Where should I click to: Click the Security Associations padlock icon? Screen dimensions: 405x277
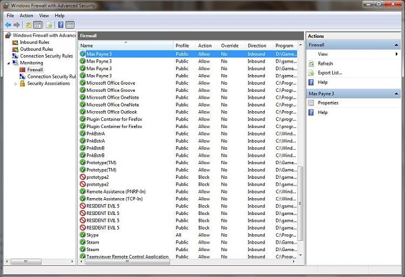23,83
